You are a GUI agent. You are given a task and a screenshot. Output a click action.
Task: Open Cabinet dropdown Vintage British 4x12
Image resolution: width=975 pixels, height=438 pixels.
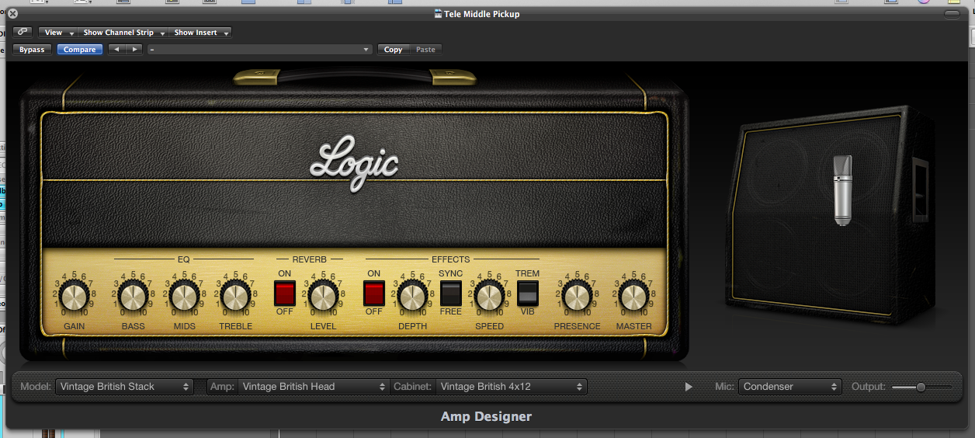point(512,386)
